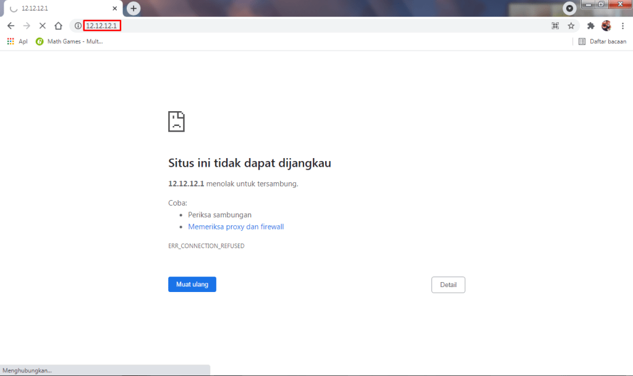Click the Detail button
The image size is (633, 376).
[x=448, y=285]
